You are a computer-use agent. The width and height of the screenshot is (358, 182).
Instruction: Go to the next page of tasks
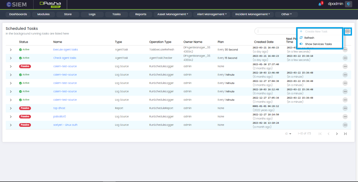[337, 134]
